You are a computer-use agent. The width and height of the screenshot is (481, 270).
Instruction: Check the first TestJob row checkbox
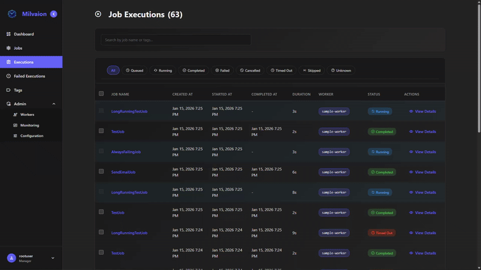click(101, 131)
